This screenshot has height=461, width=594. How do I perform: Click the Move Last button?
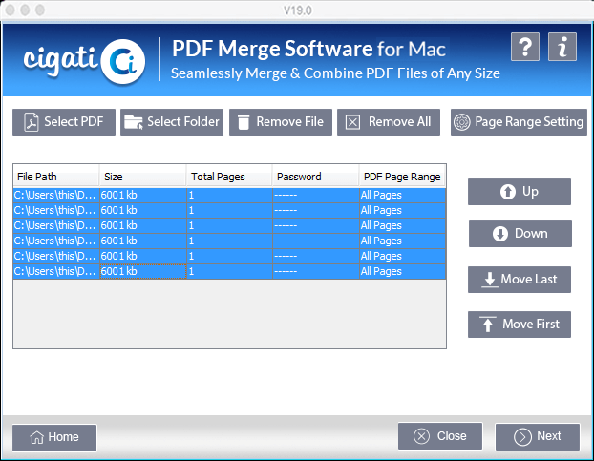coord(520,280)
